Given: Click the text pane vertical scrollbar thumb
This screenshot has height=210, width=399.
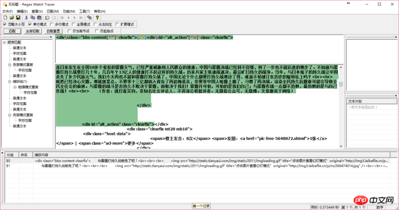Looking at the screenshot, I should click(x=341, y=84).
